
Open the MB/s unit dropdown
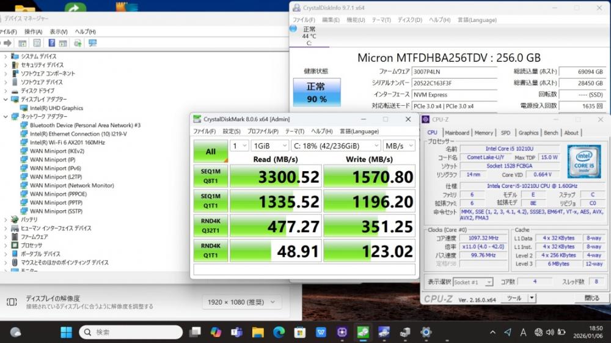[398, 146]
